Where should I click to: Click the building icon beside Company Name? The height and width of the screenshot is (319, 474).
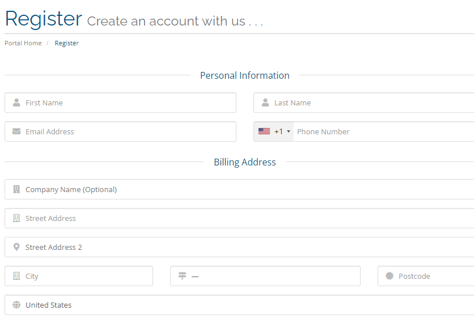click(16, 189)
